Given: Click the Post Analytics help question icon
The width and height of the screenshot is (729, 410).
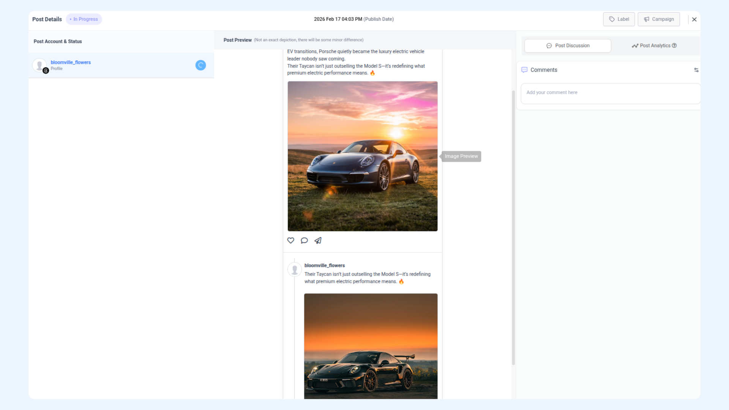Looking at the screenshot, I should tap(674, 46).
